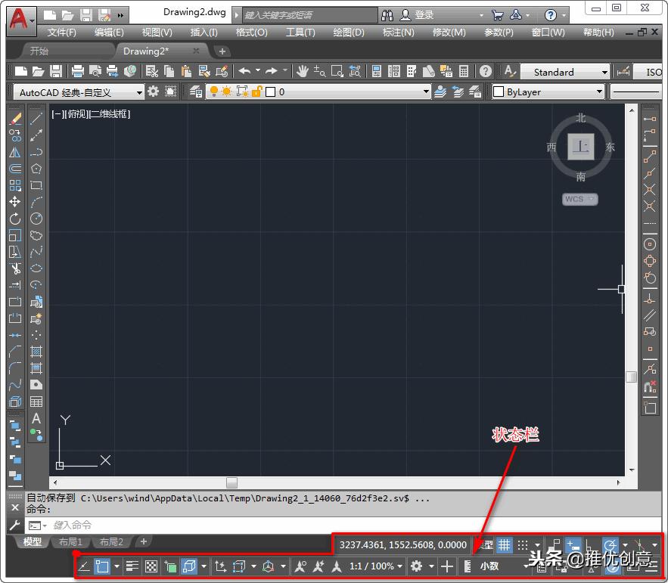Image resolution: width=668 pixels, height=583 pixels.
Task: Open the ByLayer color dropdown
Action: tap(547, 91)
